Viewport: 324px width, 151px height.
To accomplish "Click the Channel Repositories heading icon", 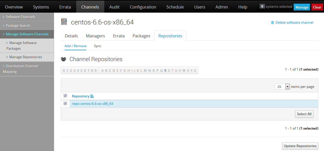I will click(64, 59).
